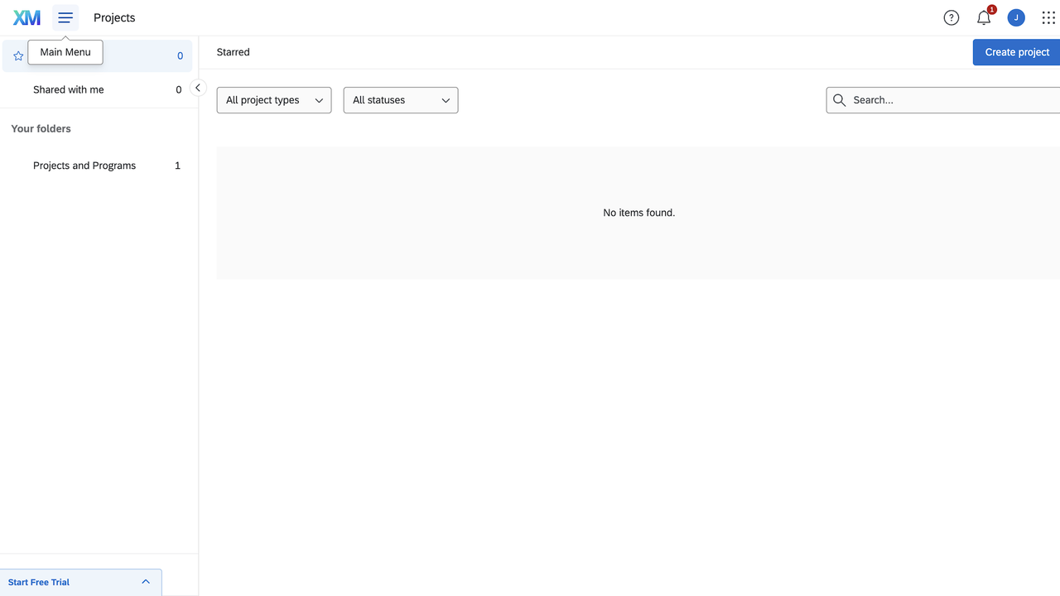Click the Your folders heading
Viewport: 1060px width, 596px height.
tap(41, 128)
